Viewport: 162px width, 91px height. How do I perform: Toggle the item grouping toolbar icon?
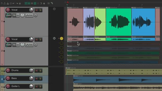29,3
